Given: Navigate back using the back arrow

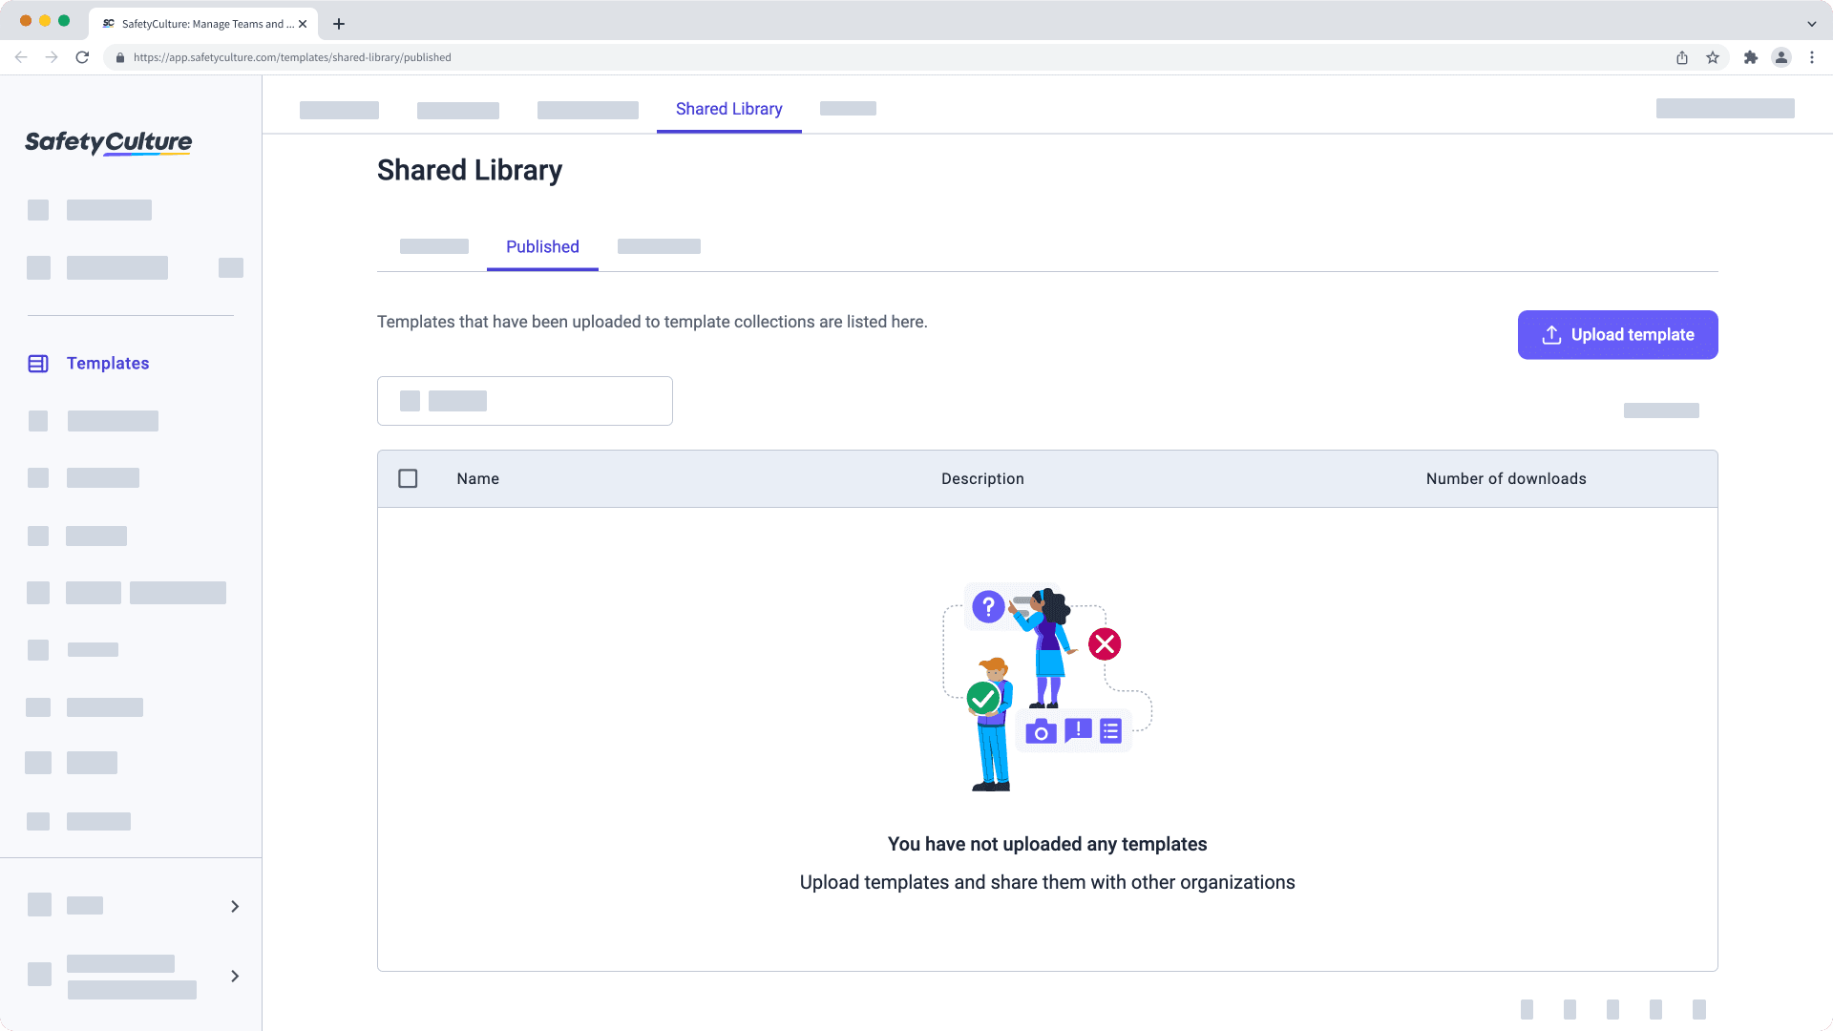Looking at the screenshot, I should (x=21, y=57).
